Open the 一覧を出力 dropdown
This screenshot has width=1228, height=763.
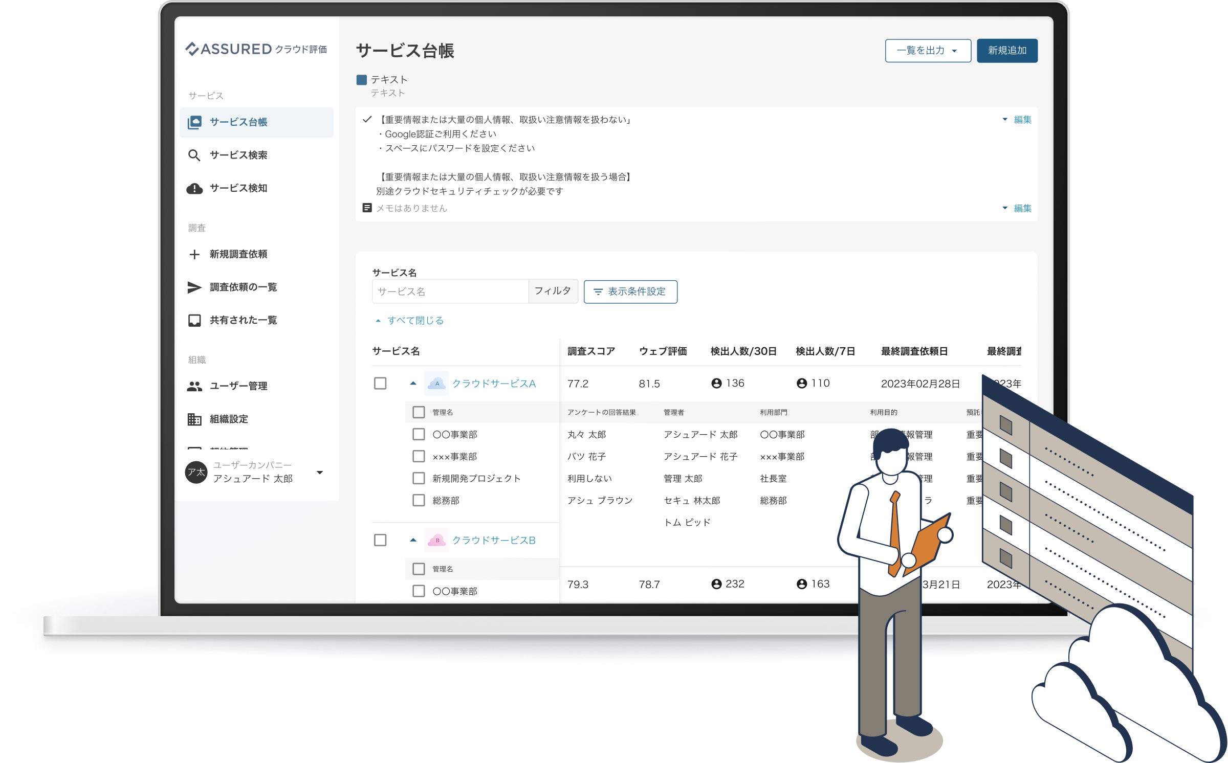pos(928,51)
